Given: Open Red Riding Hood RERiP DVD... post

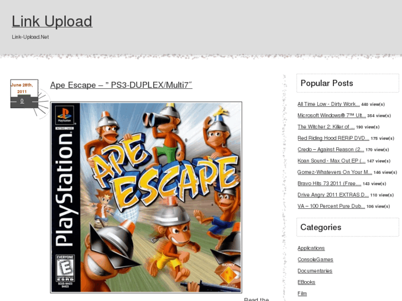Looking at the screenshot, I should pos(333,138).
